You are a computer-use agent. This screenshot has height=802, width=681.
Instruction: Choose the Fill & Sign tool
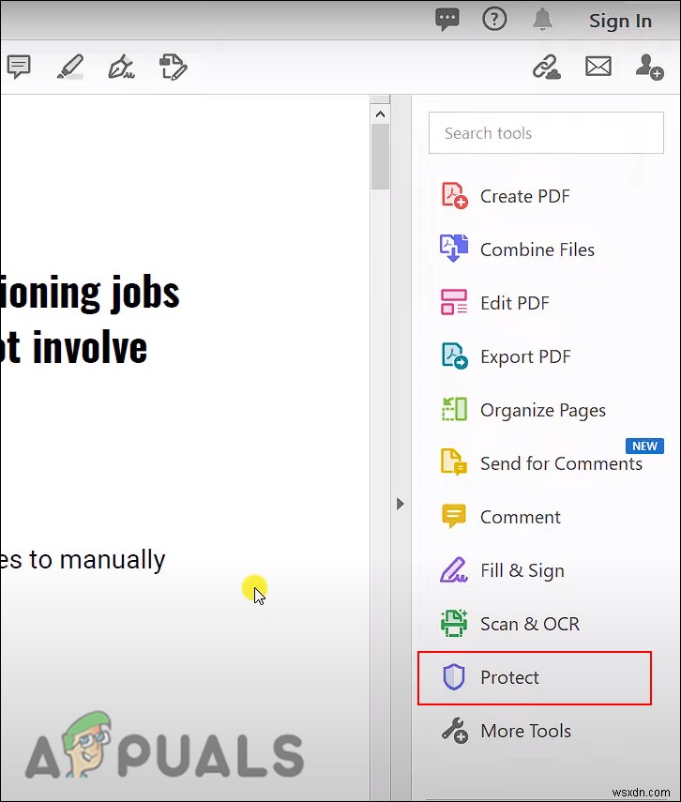(503, 570)
